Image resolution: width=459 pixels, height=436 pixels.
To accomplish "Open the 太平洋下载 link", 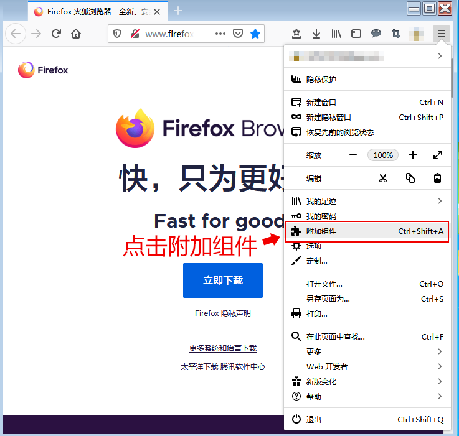I will 199,367.
